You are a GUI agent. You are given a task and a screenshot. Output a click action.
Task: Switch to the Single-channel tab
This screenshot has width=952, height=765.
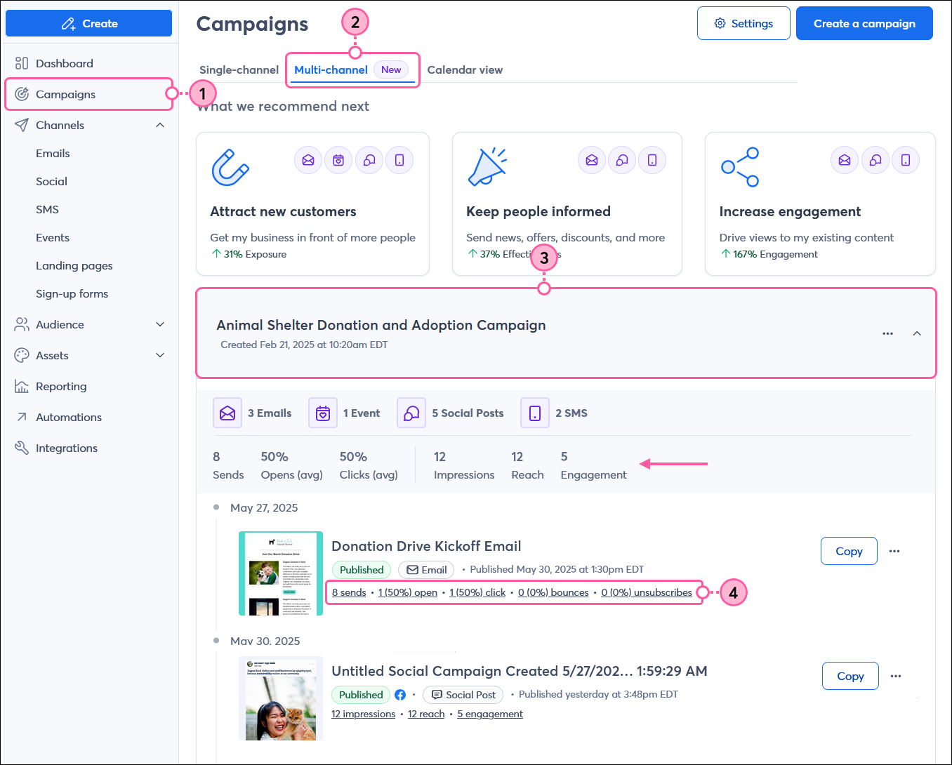239,69
